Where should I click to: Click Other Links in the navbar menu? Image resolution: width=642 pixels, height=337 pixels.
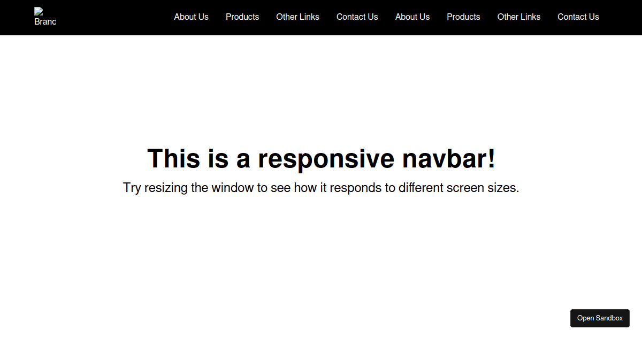[297, 17]
